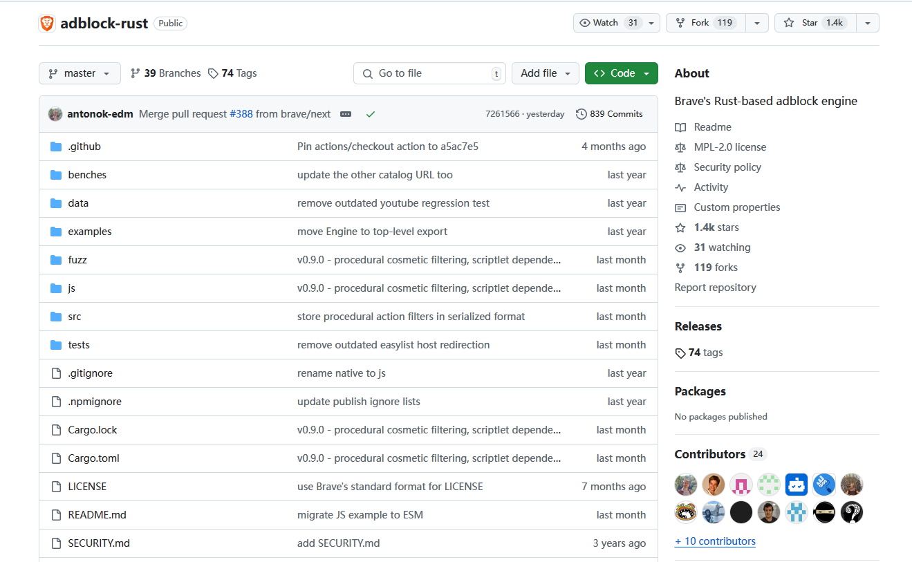912x562 pixels.
Task: View the 39 Branches list
Action: tap(165, 73)
